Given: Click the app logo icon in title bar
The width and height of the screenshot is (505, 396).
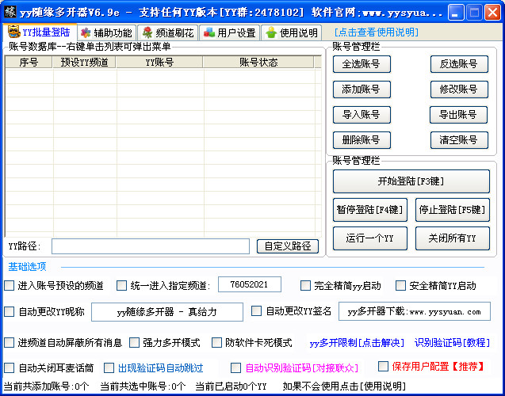Looking at the screenshot, I should (10, 12).
